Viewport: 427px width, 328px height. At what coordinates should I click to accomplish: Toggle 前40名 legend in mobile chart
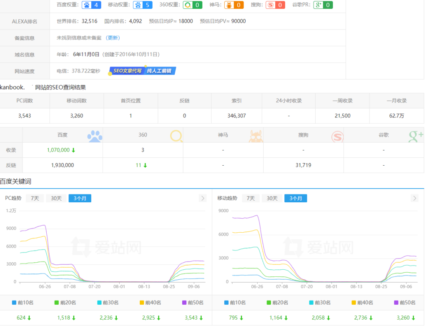362,303
